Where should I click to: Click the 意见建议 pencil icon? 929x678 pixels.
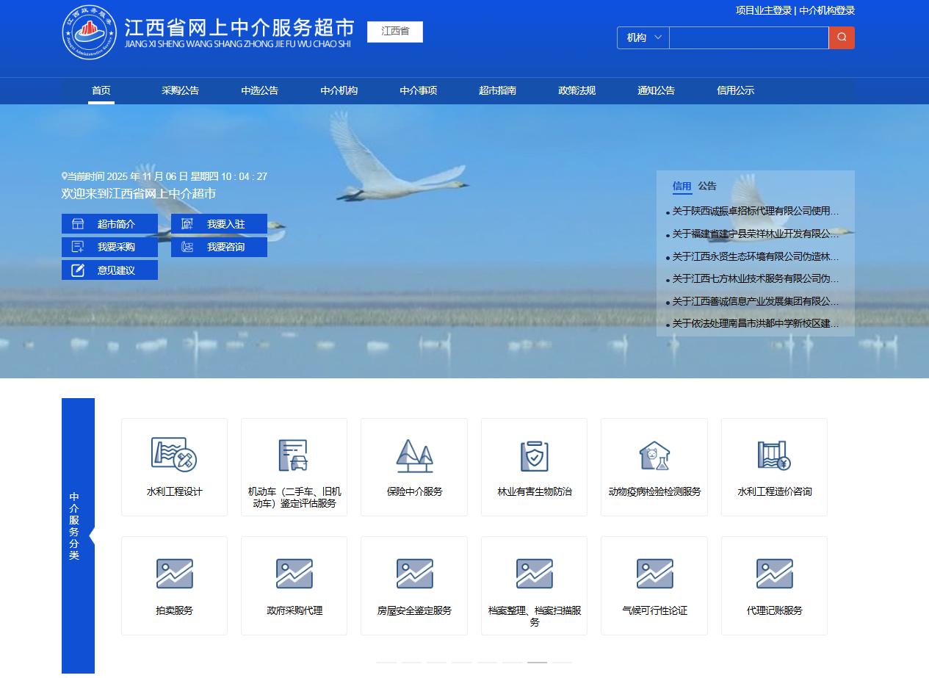(x=78, y=270)
